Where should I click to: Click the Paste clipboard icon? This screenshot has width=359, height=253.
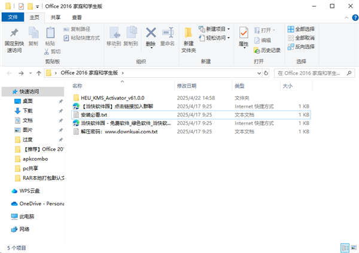pos(50,32)
